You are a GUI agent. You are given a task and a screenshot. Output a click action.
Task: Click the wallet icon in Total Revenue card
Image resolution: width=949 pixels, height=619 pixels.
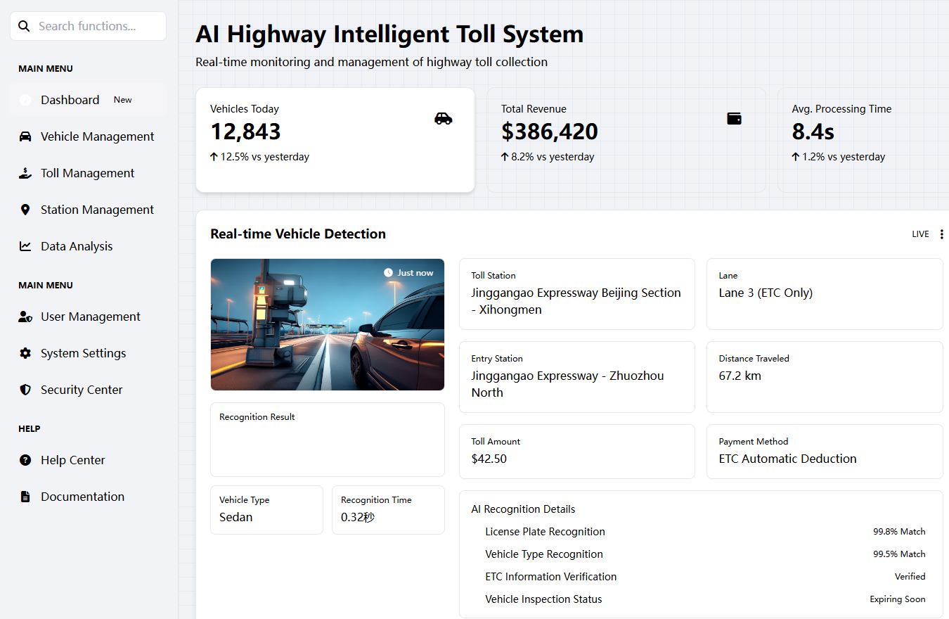click(734, 118)
